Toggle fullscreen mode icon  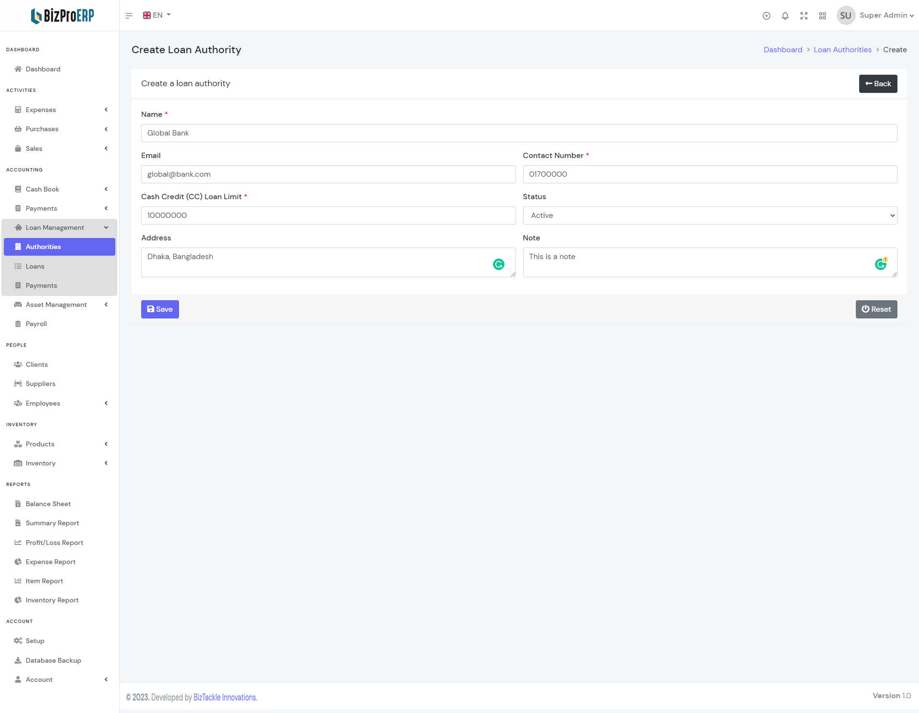point(804,16)
